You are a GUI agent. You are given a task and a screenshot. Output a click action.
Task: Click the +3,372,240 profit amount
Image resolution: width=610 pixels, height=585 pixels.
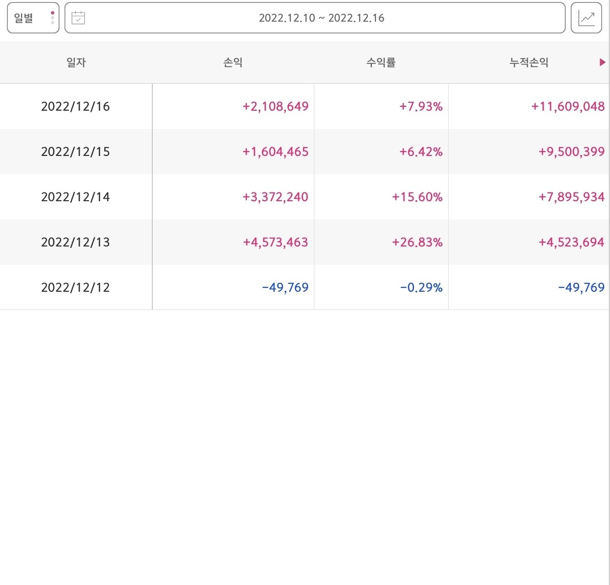coord(274,197)
